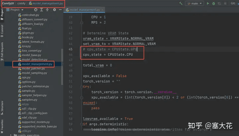
Task: Collapse the try block fold at line 52
Action: 82,87
